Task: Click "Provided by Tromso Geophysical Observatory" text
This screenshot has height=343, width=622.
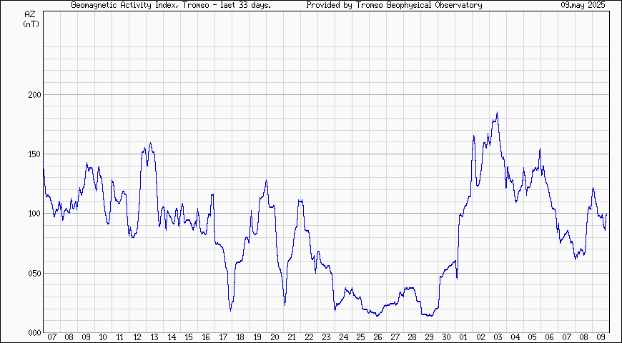Action: pos(395,5)
